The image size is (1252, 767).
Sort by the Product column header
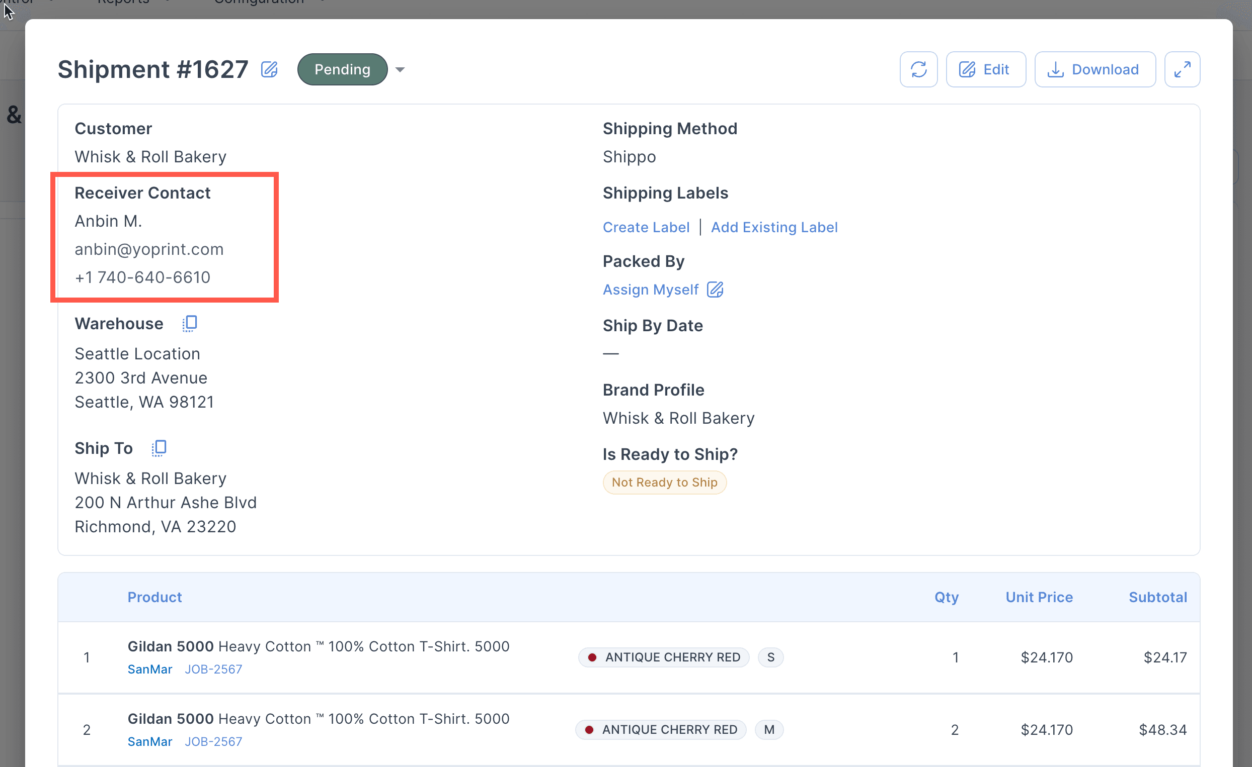(154, 597)
